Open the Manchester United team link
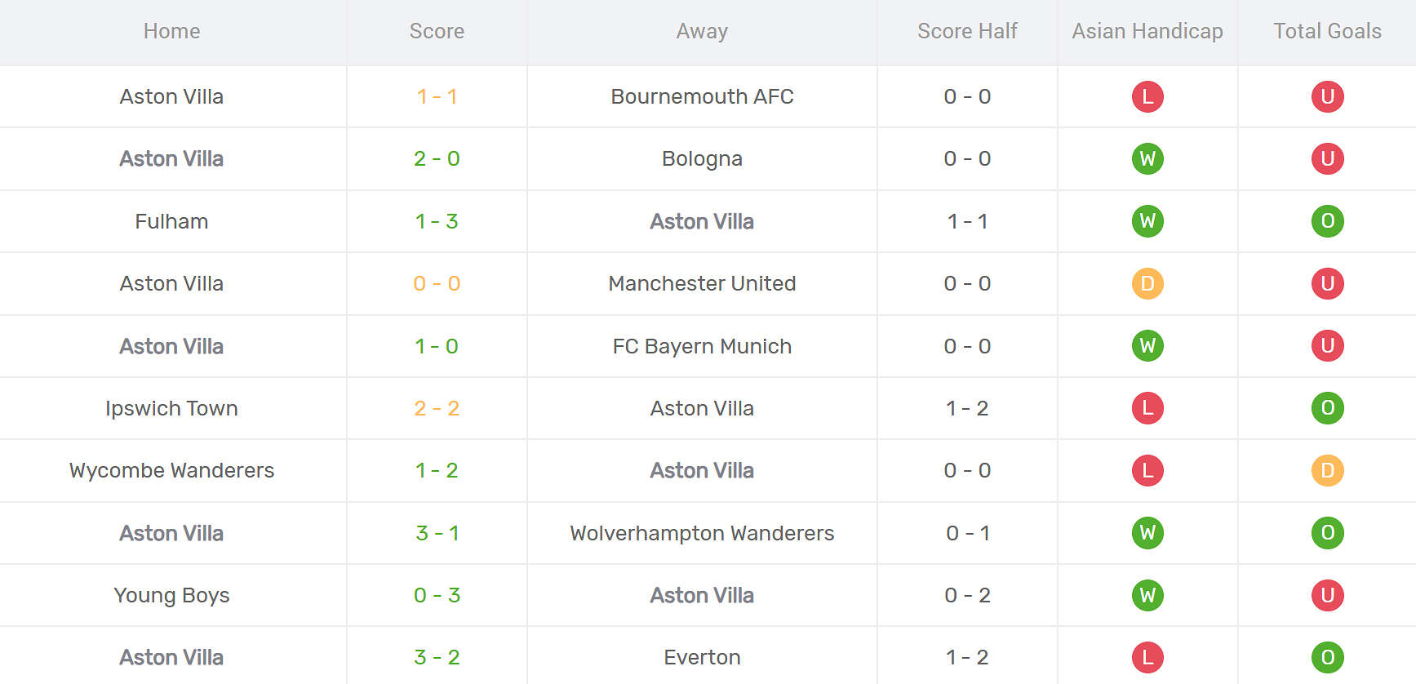 tap(702, 283)
